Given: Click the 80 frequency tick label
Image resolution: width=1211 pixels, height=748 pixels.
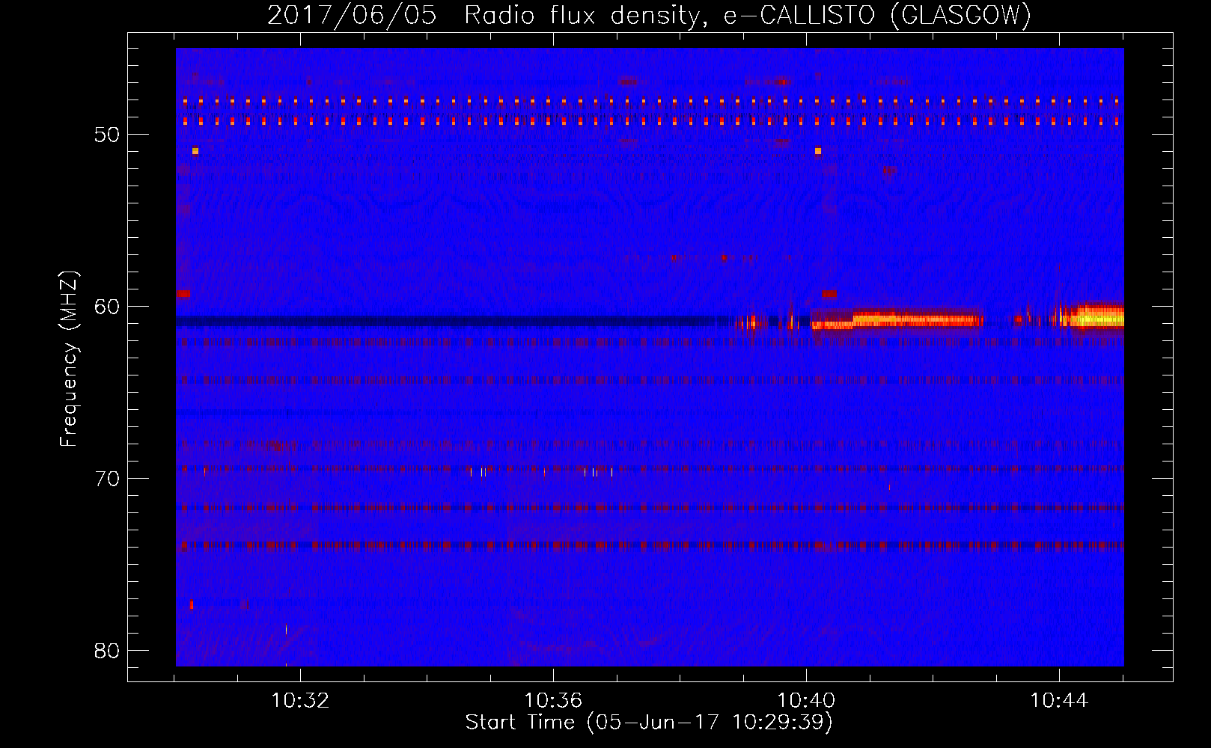Looking at the screenshot, I should [x=107, y=651].
